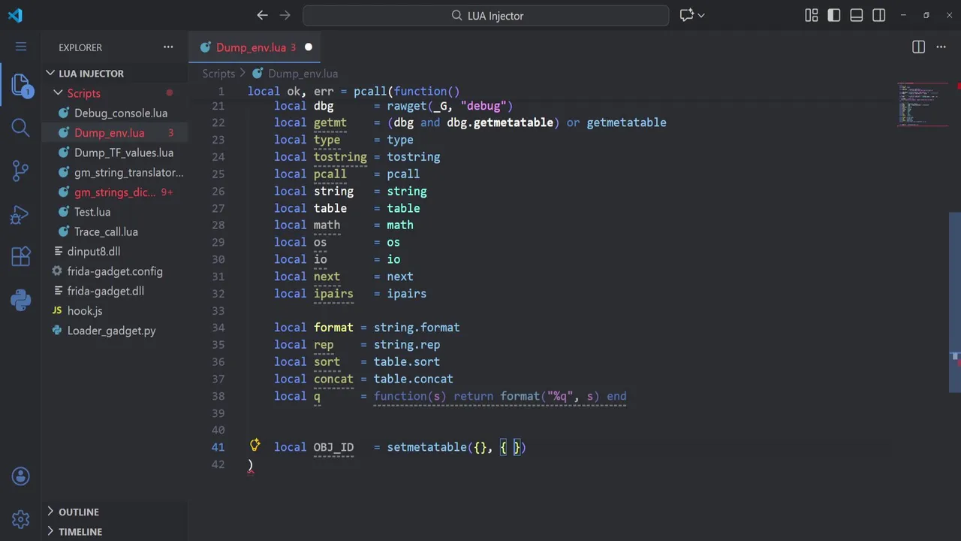Click the LUA Injector search box
Viewport: 961px width, 541px height.
(486, 15)
